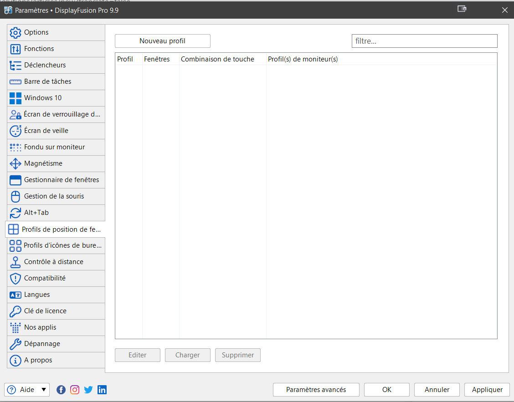Screen dimensions: 514x402
Task: Sort by Profil(s) de moniteur(s) column header
Action: (x=381, y=59)
